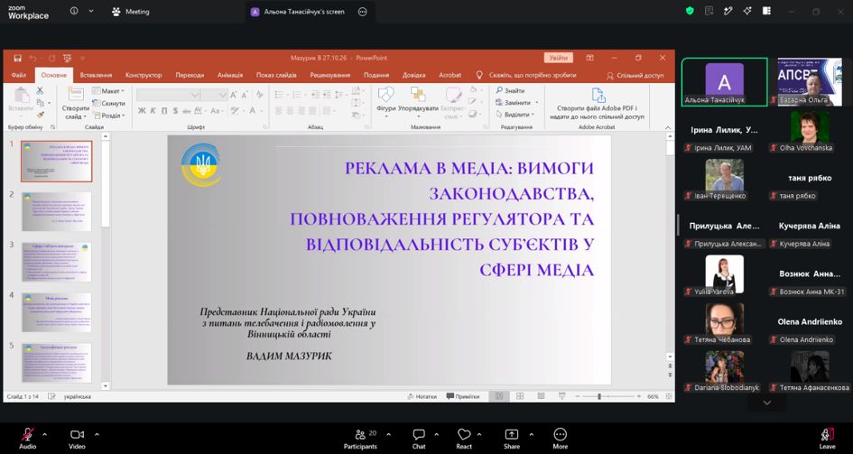Open Нотатки notes pane in status bar
The height and width of the screenshot is (454, 853).
pyautogui.click(x=422, y=396)
